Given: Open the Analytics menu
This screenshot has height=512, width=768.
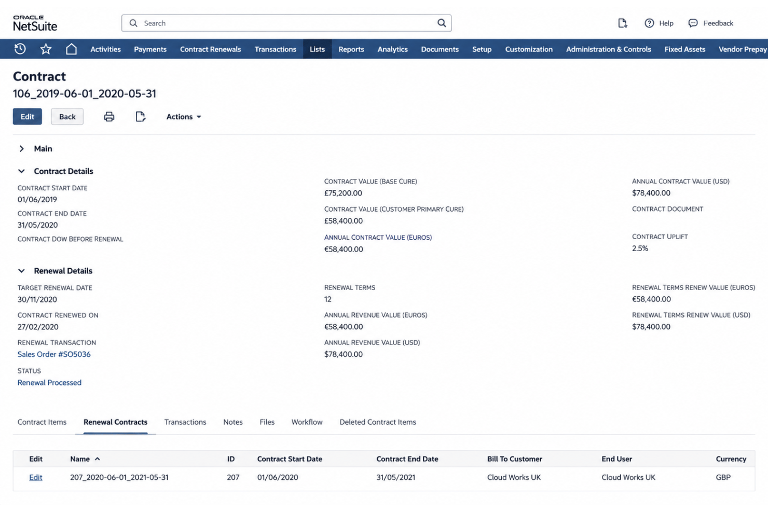Looking at the screenshot, I should coord(392,49).
